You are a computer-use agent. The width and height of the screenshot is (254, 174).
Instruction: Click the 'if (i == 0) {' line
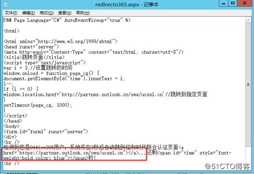coord(21,89)
